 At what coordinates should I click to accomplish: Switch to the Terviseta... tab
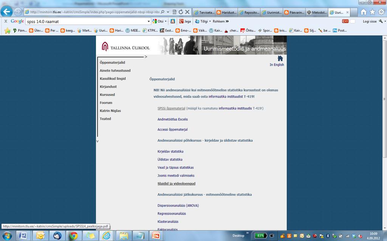204,12
